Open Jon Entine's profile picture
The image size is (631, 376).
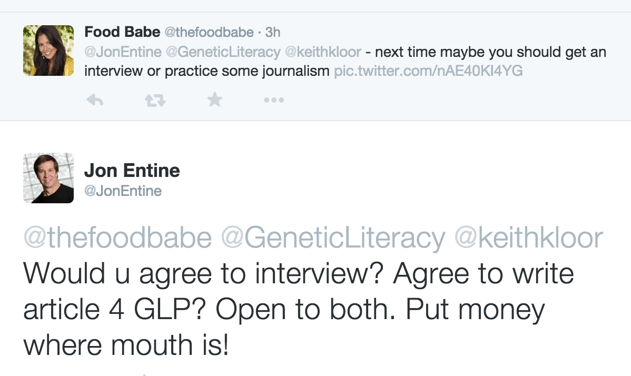[x=48, y=178]
